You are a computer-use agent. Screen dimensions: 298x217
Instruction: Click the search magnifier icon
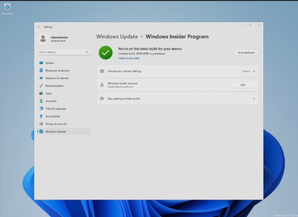(x=87, y=52)
